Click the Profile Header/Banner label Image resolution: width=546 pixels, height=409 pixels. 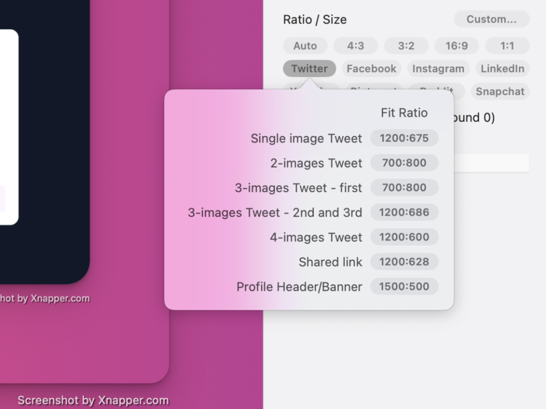pyautogui.click(x=299, y=287)
